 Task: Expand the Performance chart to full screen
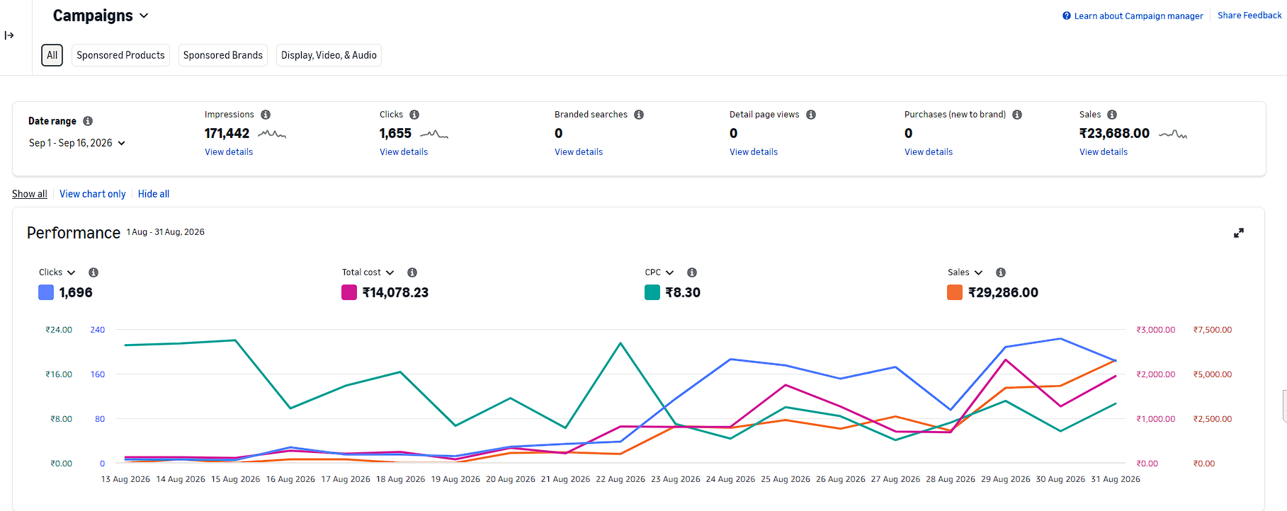pos(1239,233)
